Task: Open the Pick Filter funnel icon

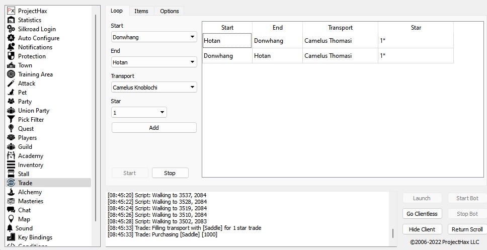Action: [x=11, y=120]
